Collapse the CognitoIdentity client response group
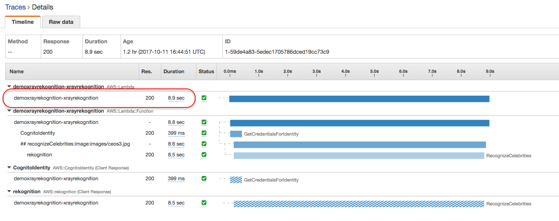Viewport: 559px width, 221px height. [9, 167]
